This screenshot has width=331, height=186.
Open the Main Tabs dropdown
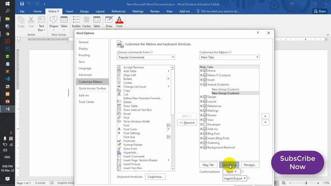[x=229, y=57]
